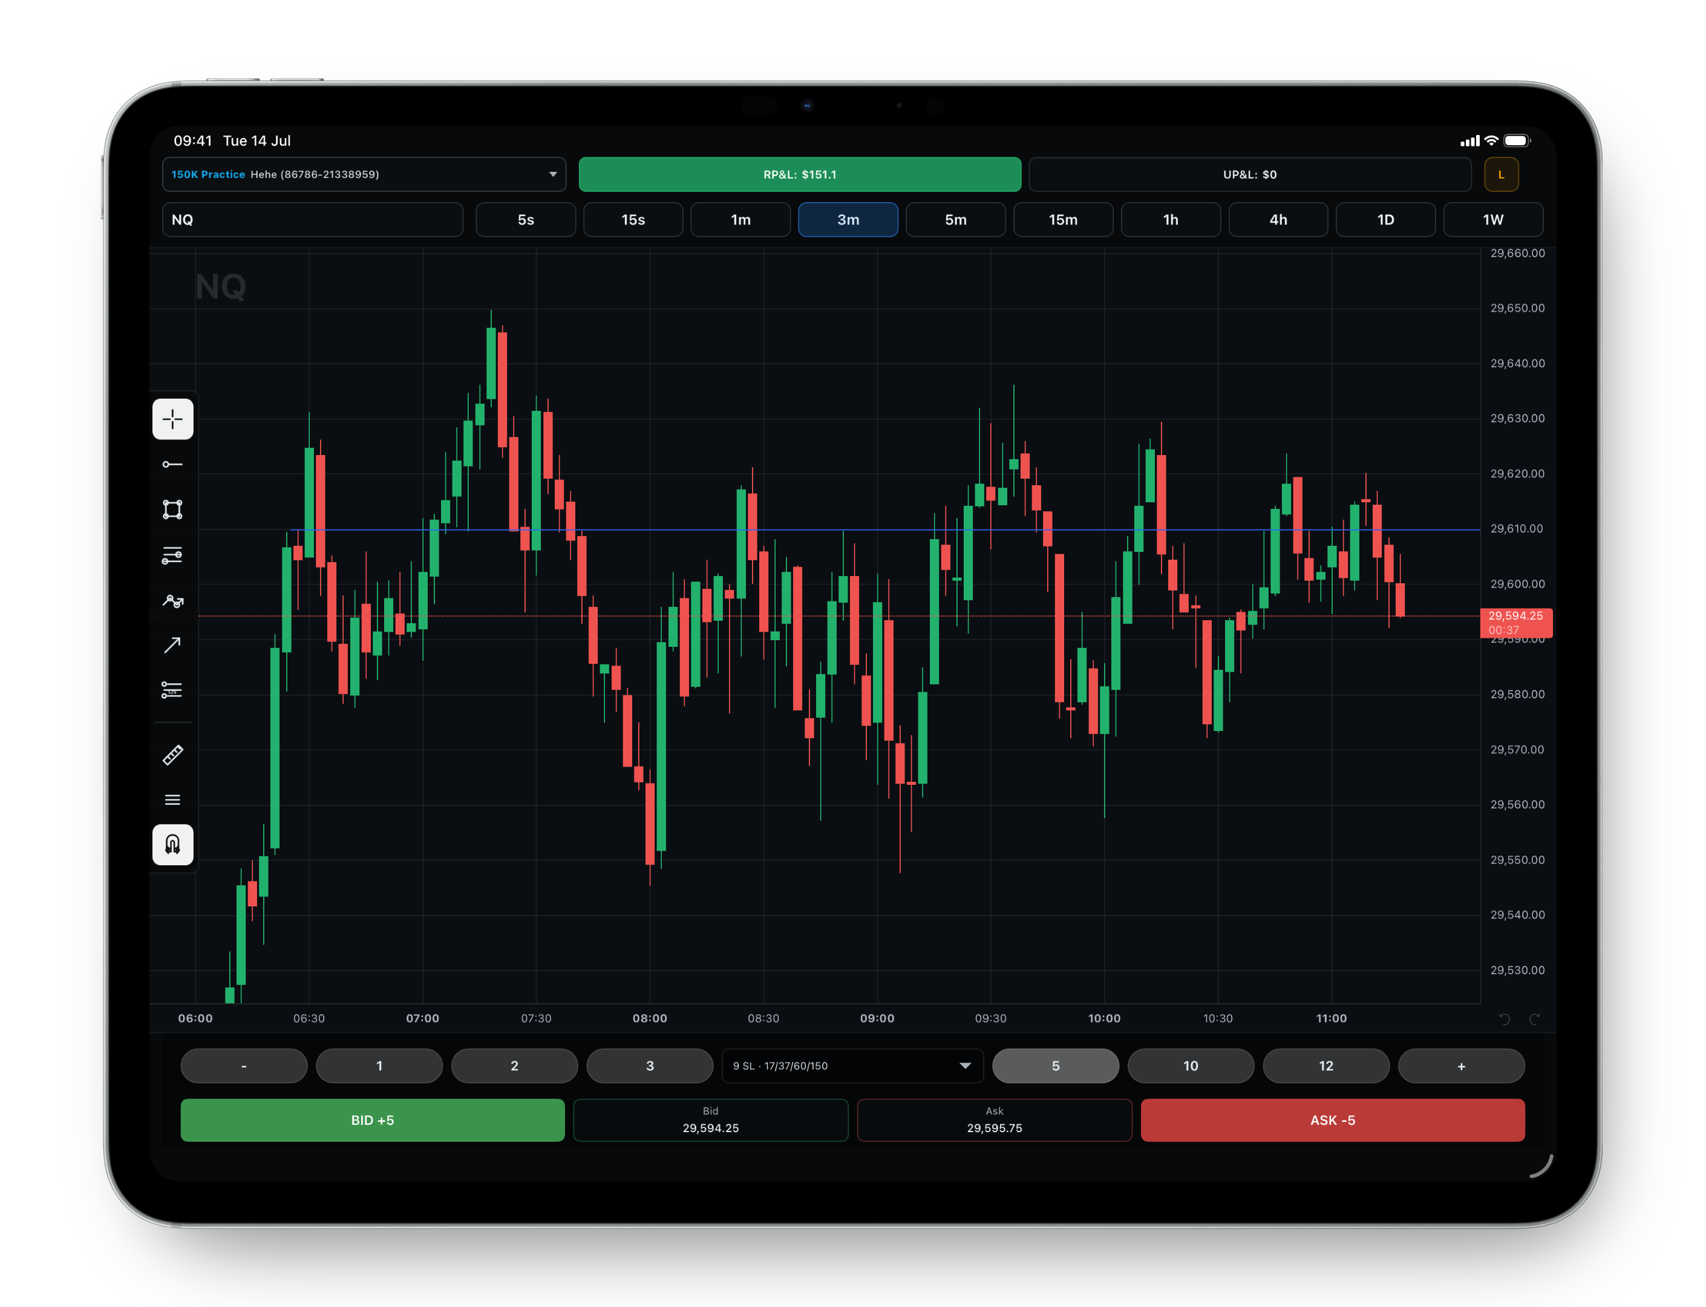This screenshot has width=1706, height=1307.
Task: Click the cellular signal bars icon
Action: click(x=1469, y=141)
